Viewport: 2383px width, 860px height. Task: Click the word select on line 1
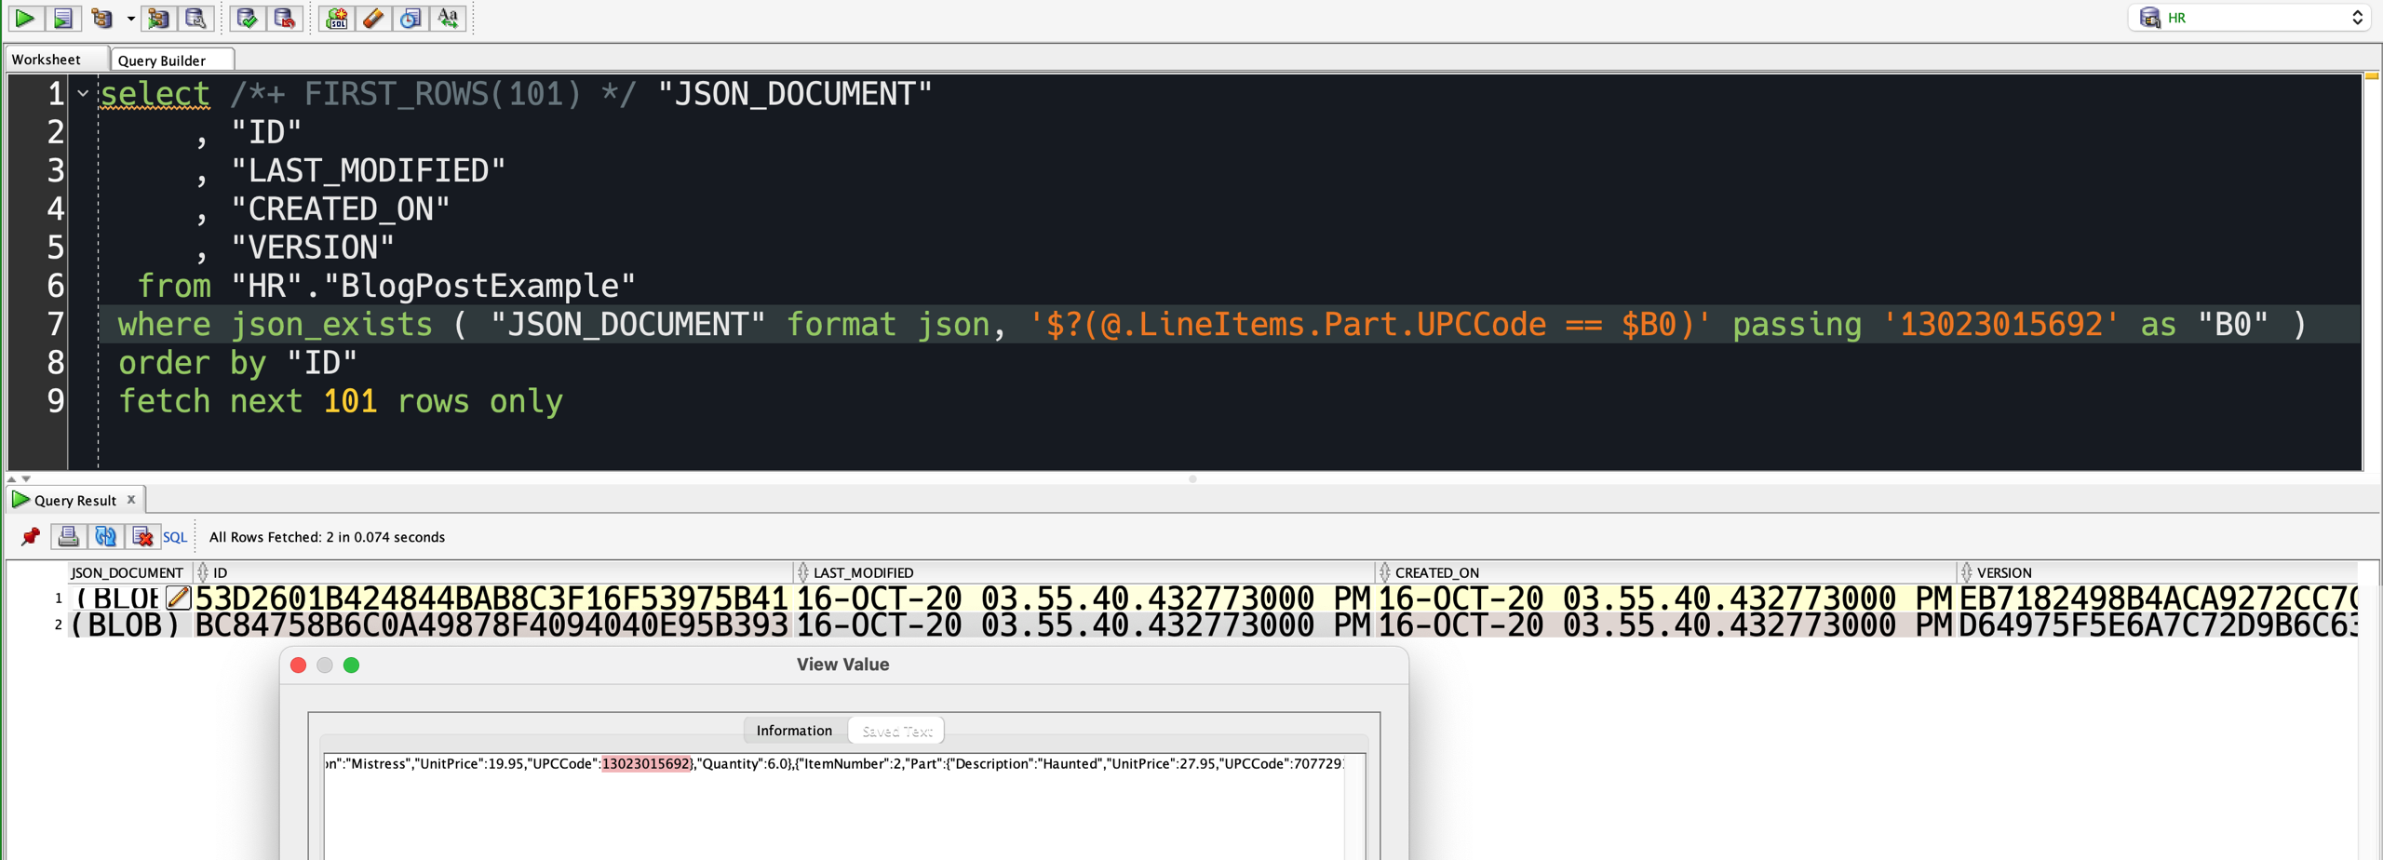point(155,93)
